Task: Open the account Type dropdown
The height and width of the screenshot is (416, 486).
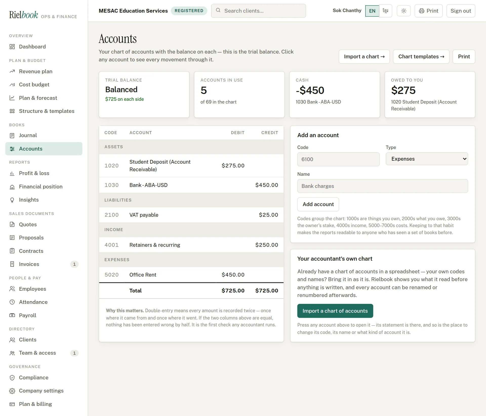Action: (x=427, y=159)
